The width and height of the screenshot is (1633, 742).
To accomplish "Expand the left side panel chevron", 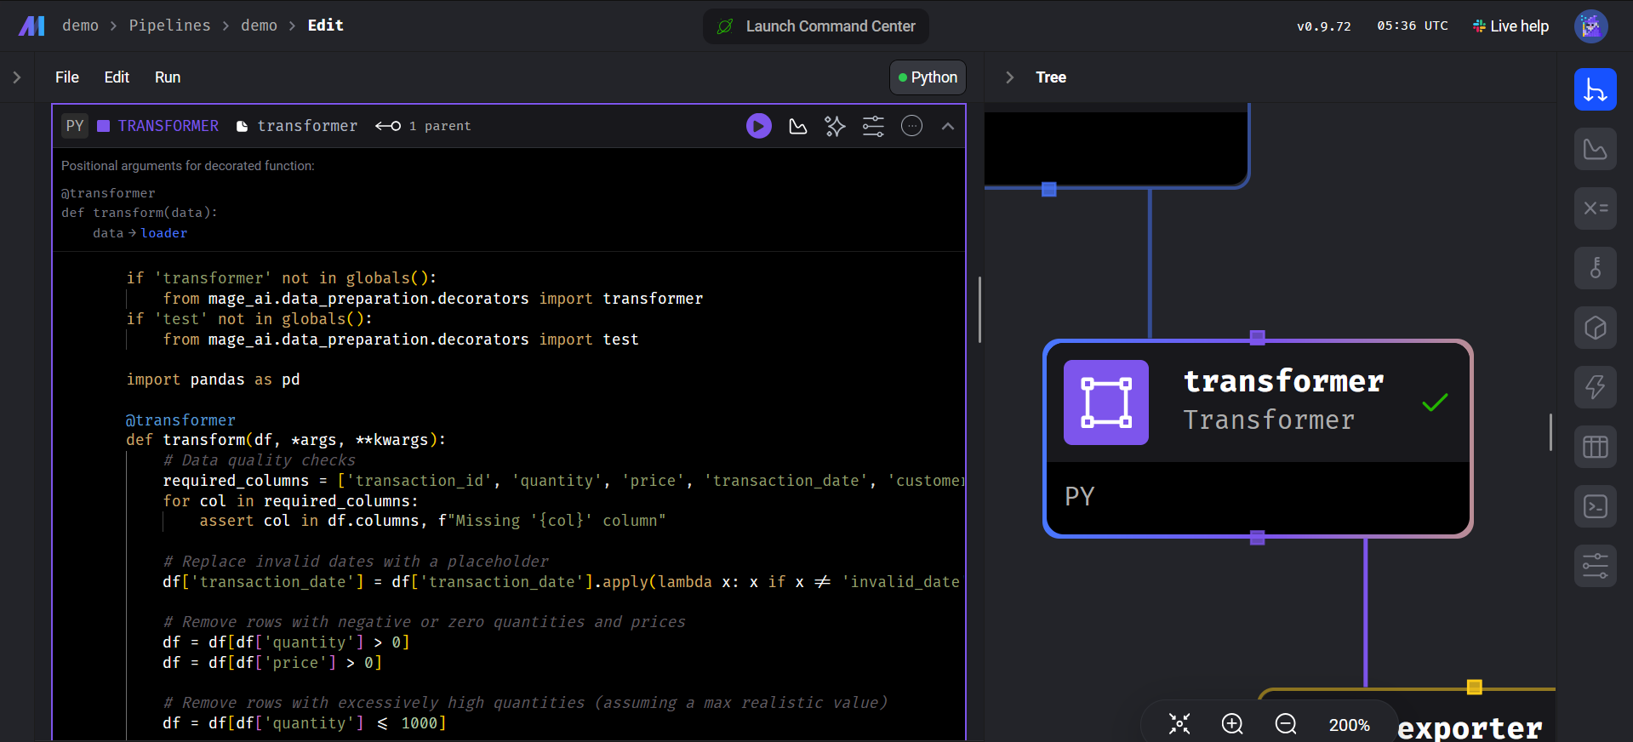I will [x=17, y=77].
